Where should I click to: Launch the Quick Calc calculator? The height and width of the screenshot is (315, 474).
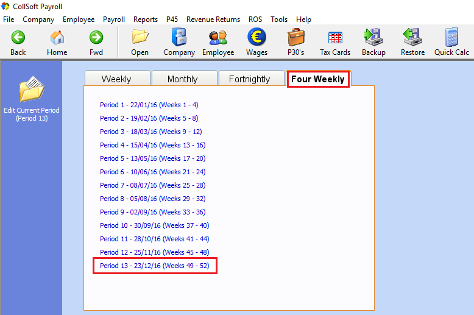point(451,38)
